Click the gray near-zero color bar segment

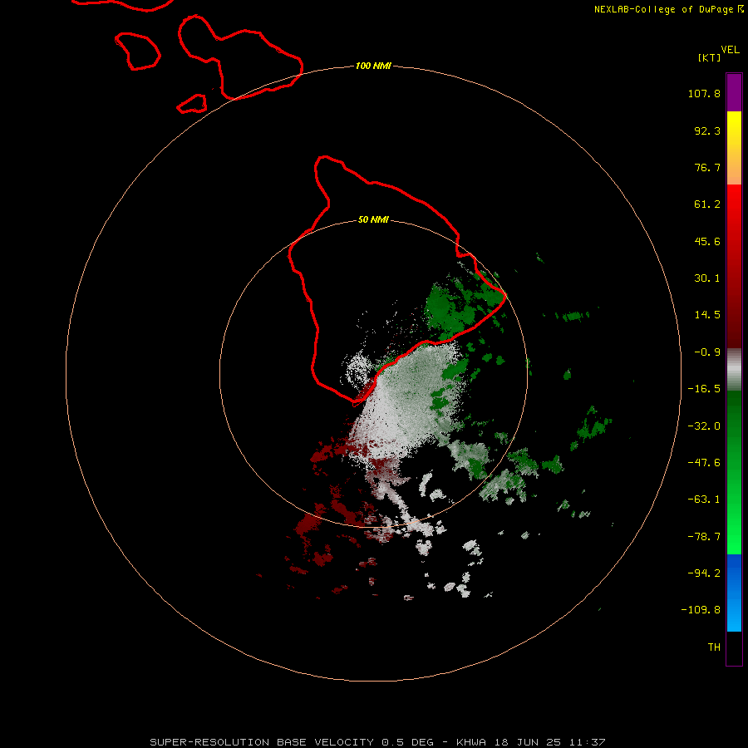pos(734,370)
